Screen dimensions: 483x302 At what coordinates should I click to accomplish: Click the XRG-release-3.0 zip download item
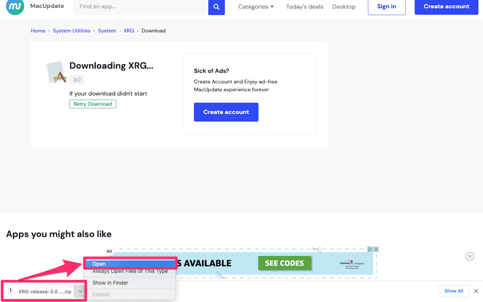coord(45,291)
